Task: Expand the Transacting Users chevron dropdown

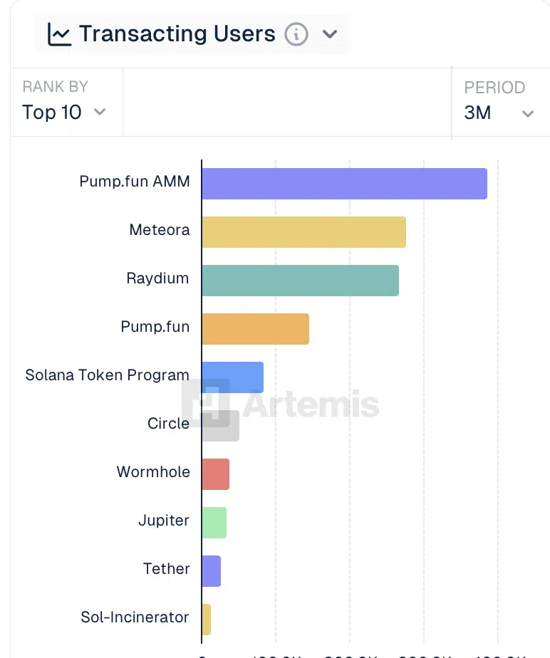Action: pyautogui.click(x=329, y=34)
